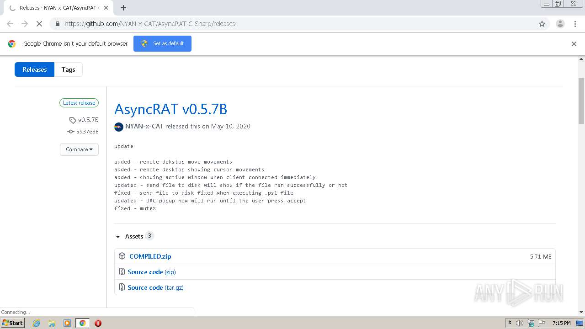Screen dimensions: 585x329
Task: Click the asset size '5.71 MB'
Action: coord(541,257)
